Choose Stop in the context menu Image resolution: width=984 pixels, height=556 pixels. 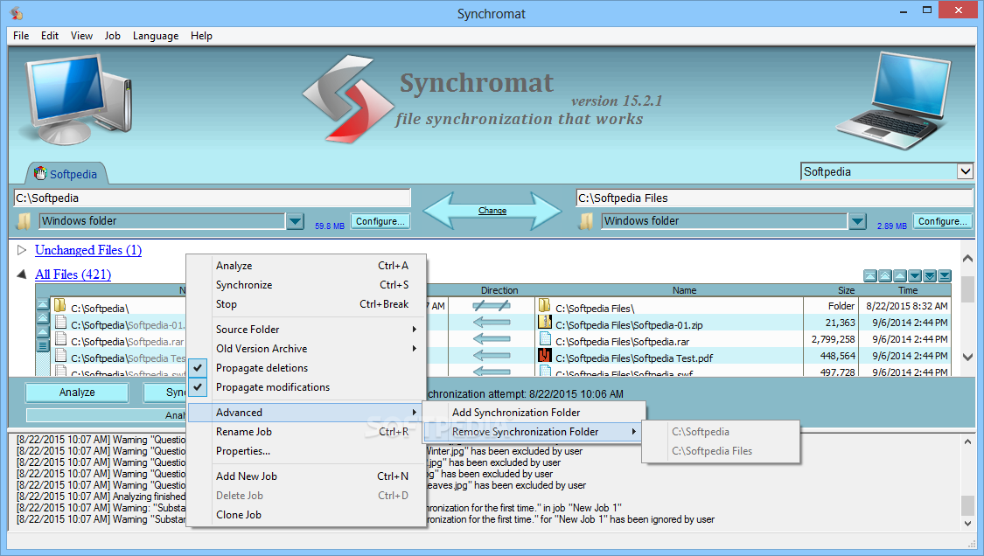[308, 304]
